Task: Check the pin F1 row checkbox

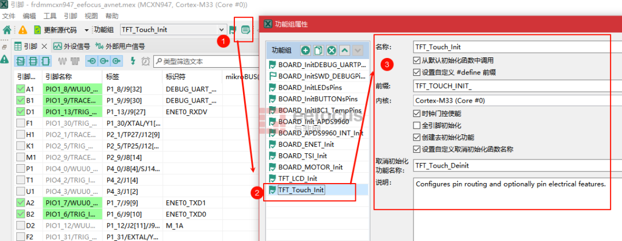Action: tap(21, 123)
